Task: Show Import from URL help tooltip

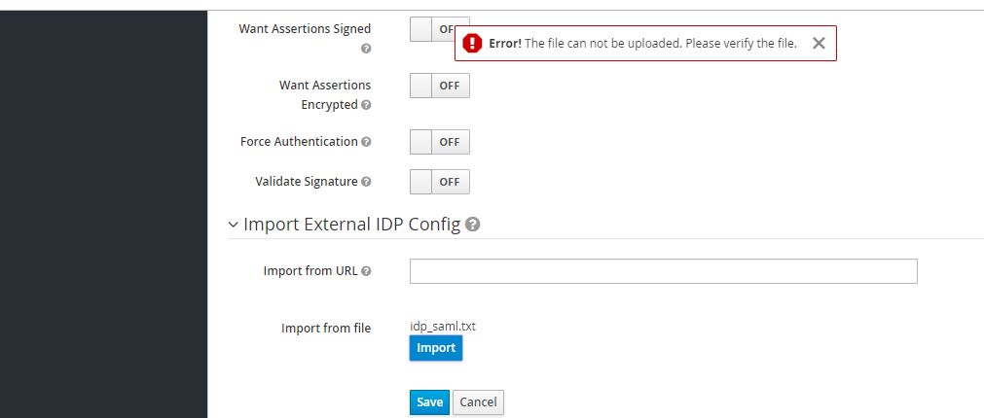Action: point(366,271)
